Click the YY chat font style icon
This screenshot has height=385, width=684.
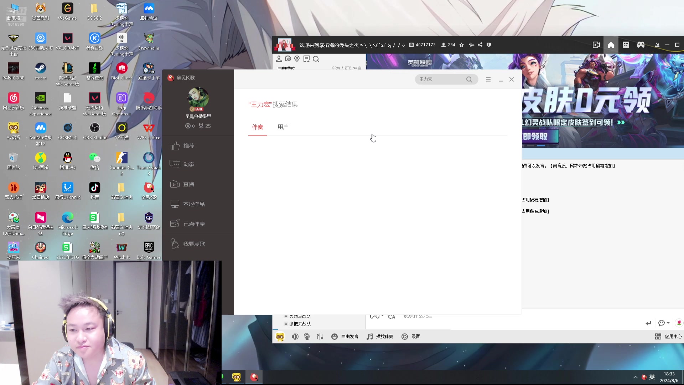(392, 316)
